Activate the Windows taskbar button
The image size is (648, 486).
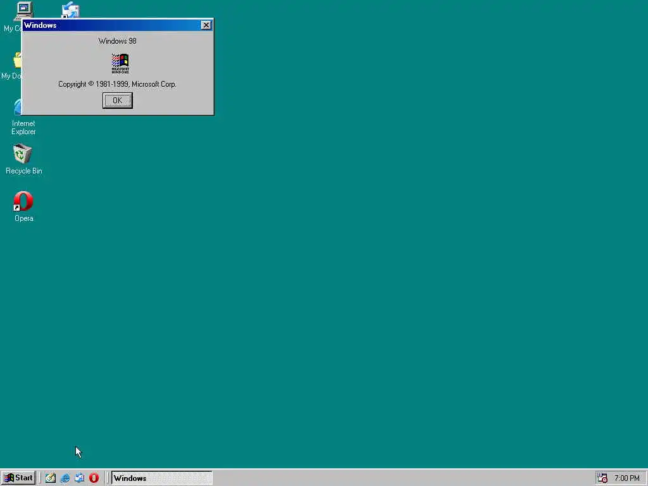(x=161, y=478)
